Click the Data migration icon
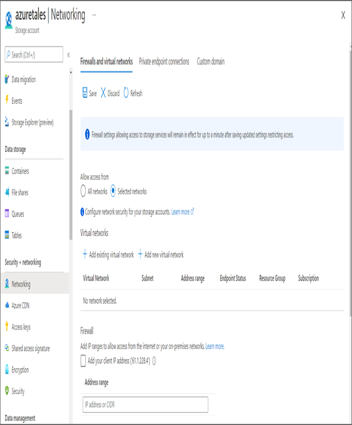Viewport: 352px width, 425px height. [7, 79]
